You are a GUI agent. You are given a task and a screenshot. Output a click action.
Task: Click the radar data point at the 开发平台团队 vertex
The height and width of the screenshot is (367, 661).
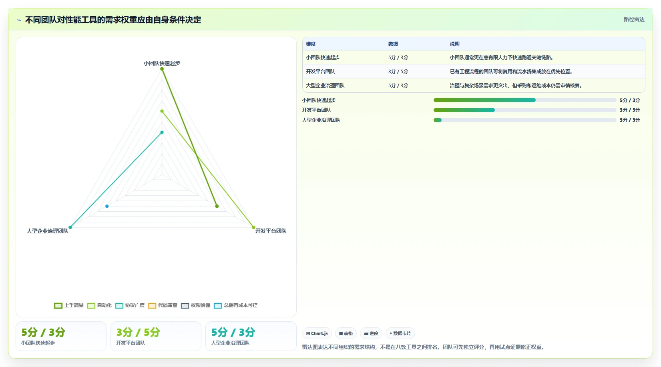pyautogui.click(x=253, y=227)
